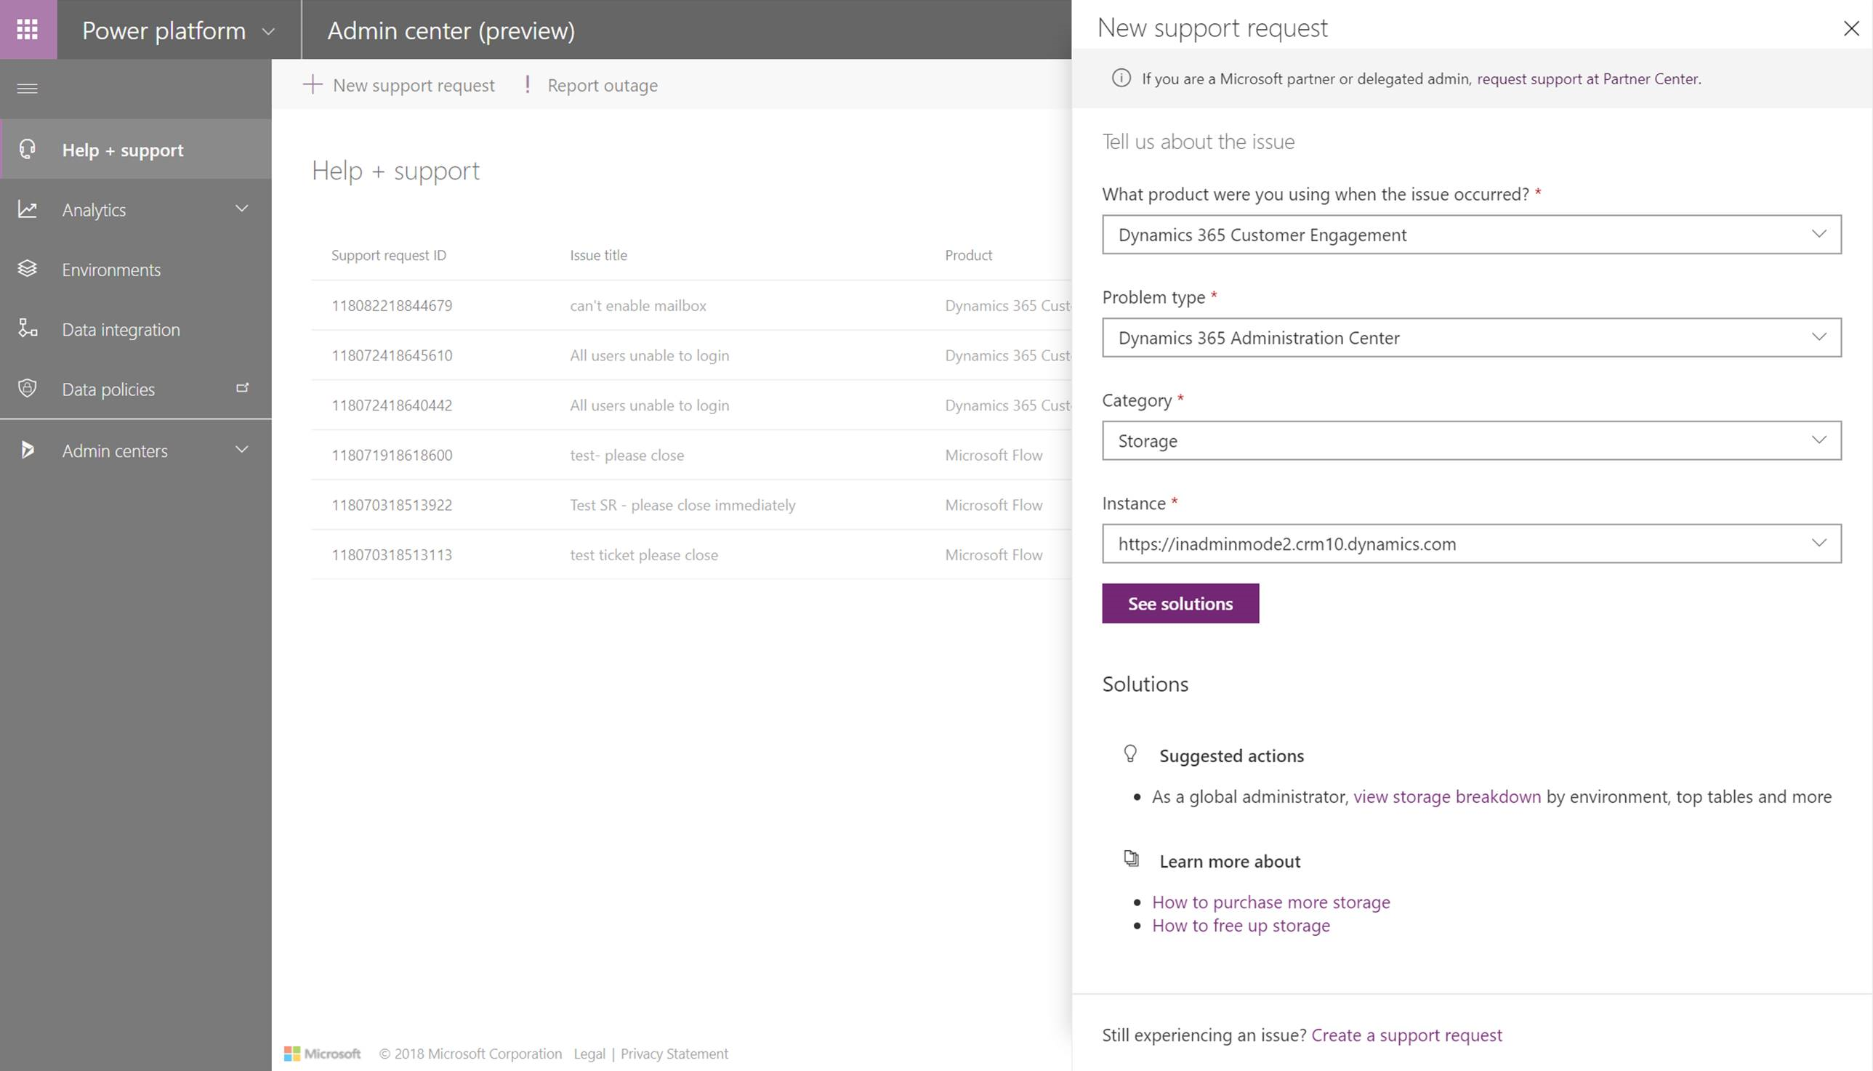Click the Help + support headset icon
Viewport: 1873px width, 1071px height.
coord(27,150)
